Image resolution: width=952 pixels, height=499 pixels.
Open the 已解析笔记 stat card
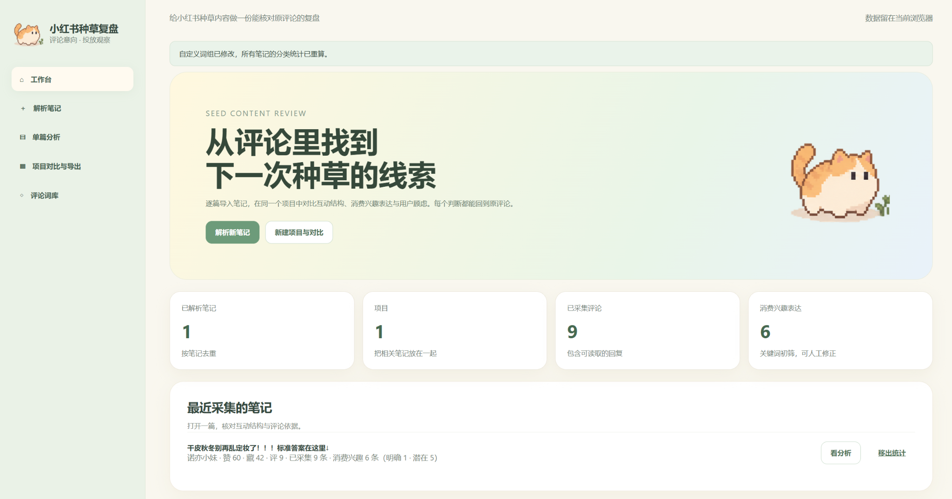coord(262,330)
